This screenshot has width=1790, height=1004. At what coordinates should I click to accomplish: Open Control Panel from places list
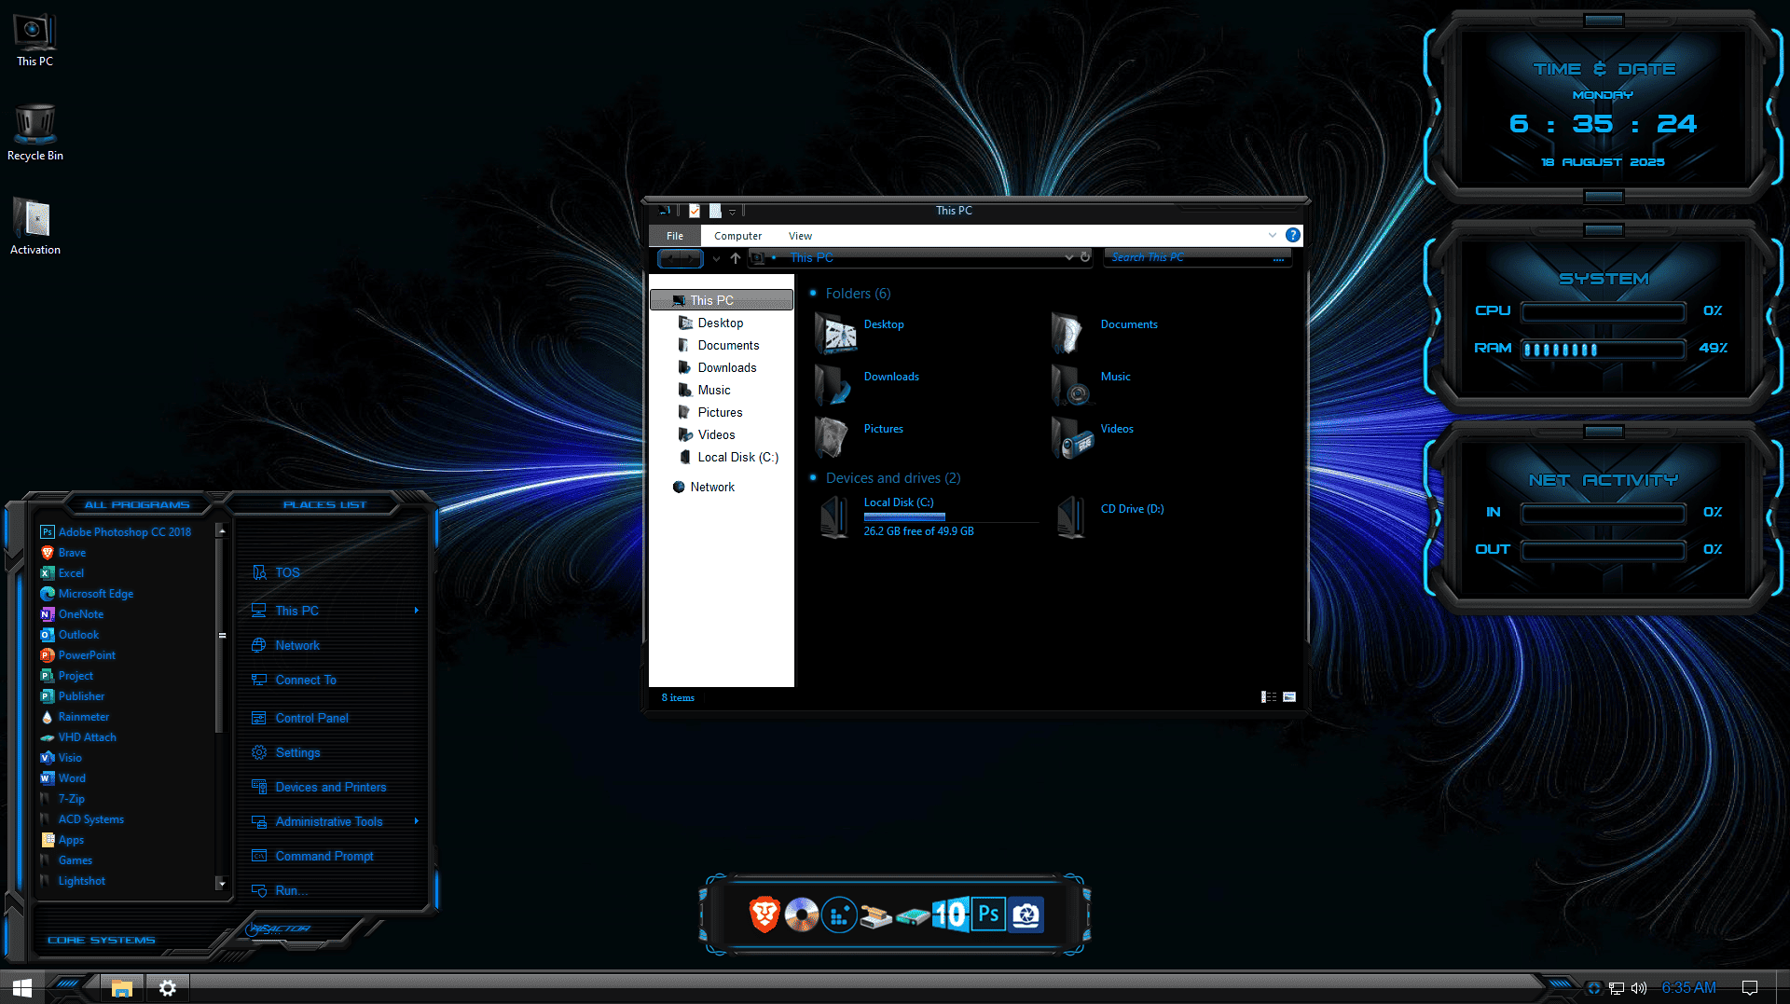coord(311,718)
